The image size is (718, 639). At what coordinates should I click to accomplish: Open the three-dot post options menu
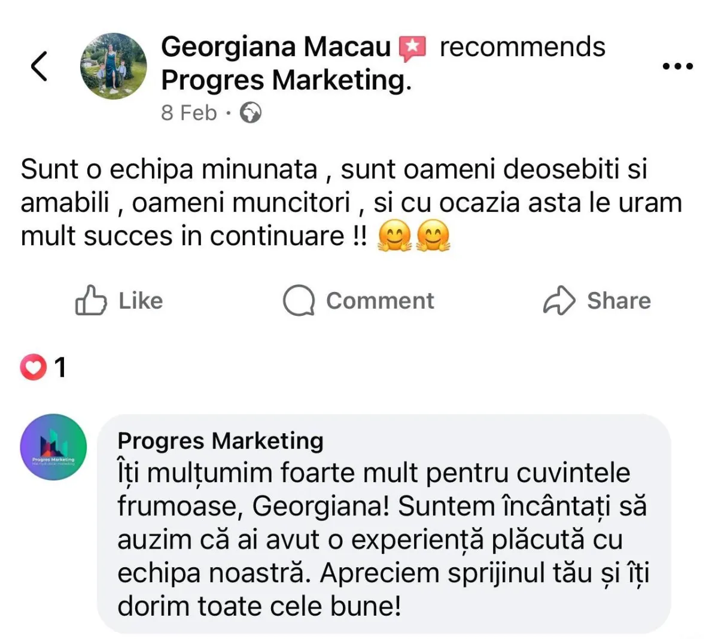tap(678, 66)
